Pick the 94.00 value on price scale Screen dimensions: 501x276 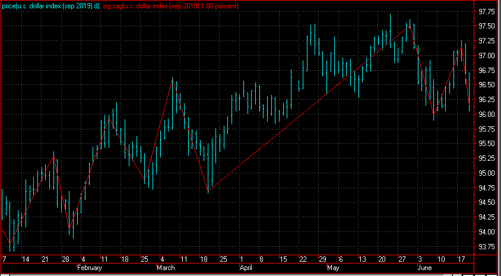[x=487, y=232]
